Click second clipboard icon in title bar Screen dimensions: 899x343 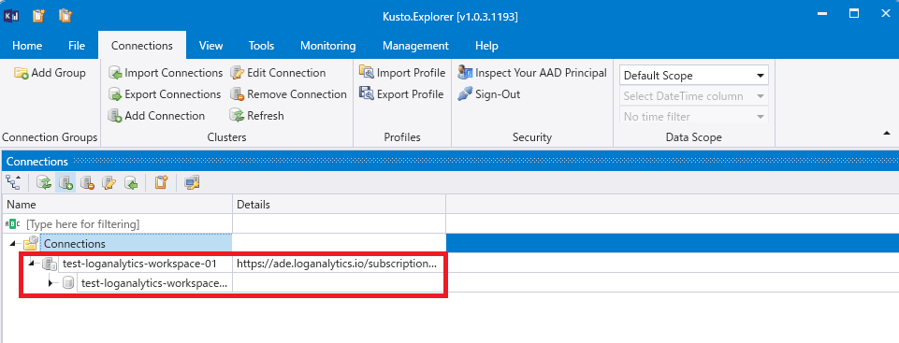coord(65,16)
